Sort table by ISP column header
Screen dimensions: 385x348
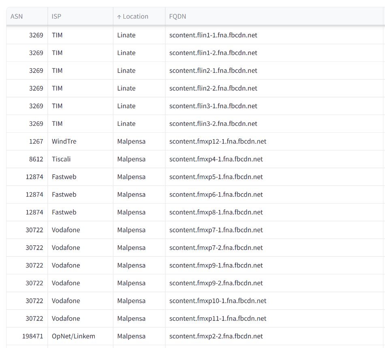pos(56,17)
